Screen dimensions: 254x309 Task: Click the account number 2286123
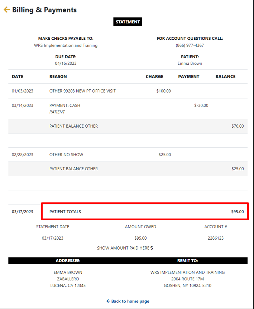(x=216, y=238)
